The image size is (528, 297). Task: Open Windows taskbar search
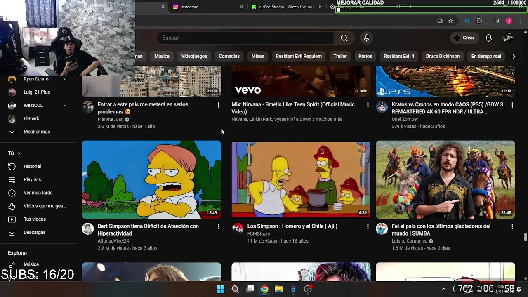click(x=235, y=289)
